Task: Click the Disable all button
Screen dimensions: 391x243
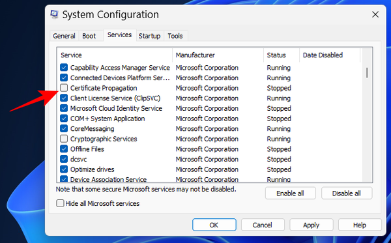Action: click(347, 193)
